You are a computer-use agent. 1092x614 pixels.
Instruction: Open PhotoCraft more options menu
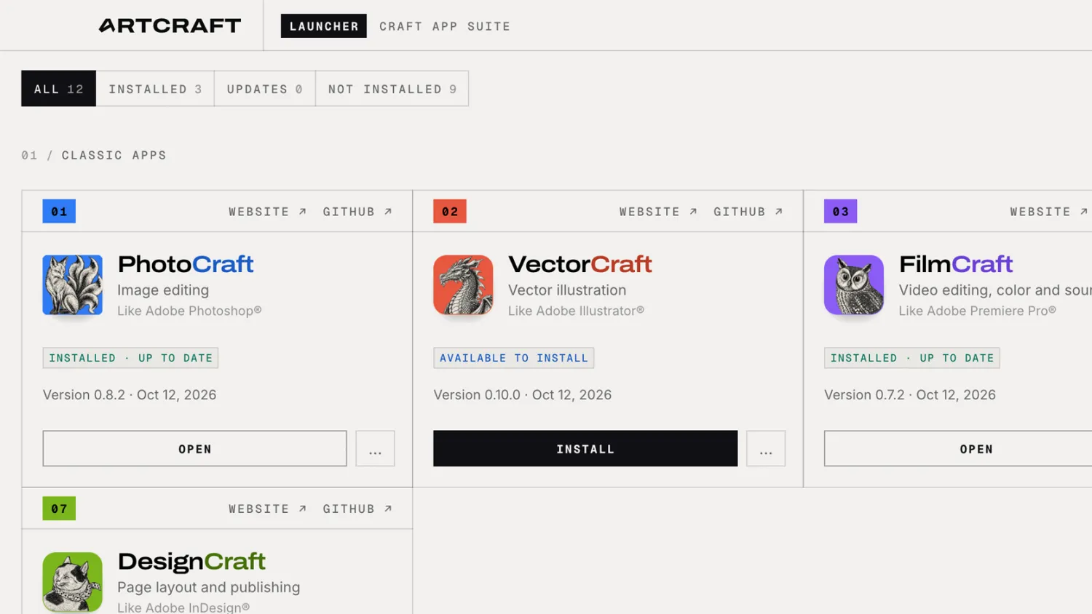(375, 449)
